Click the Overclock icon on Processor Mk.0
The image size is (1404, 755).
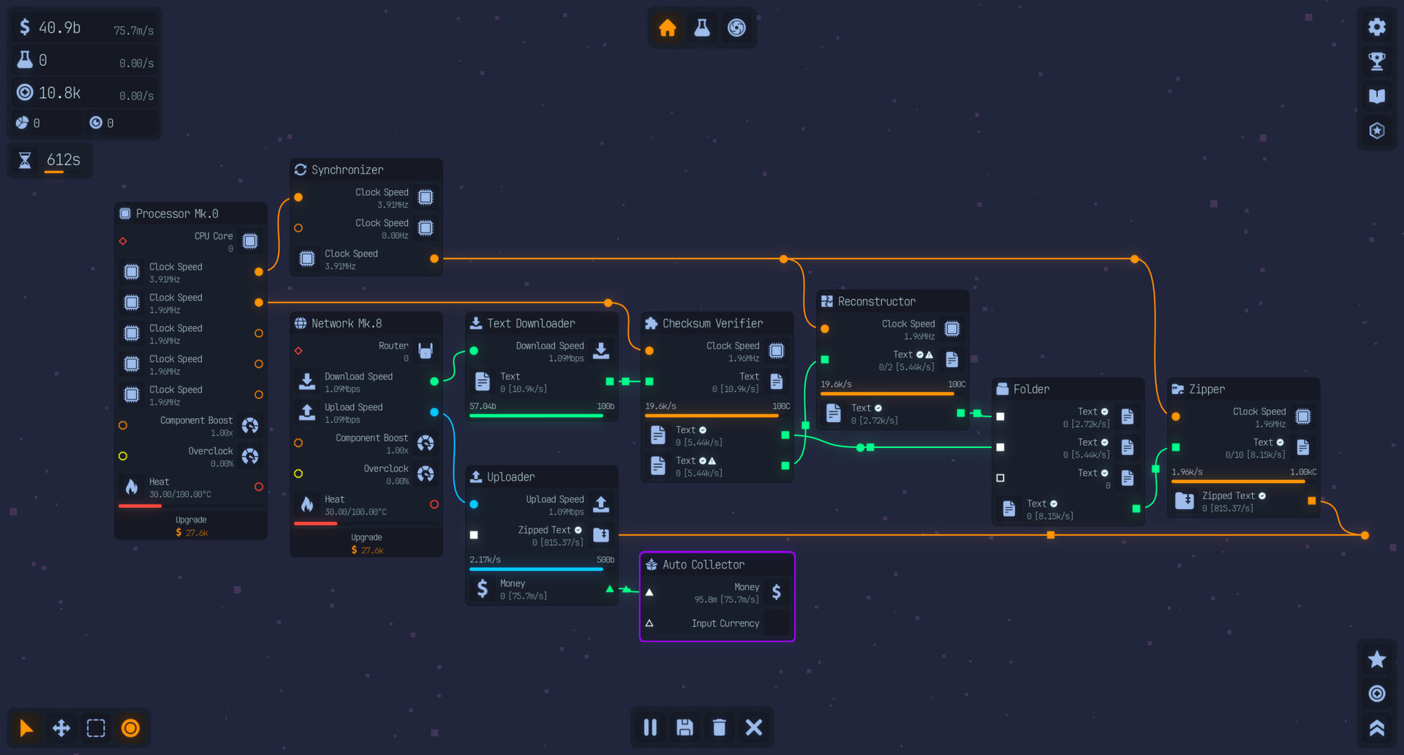pos(250,456)
